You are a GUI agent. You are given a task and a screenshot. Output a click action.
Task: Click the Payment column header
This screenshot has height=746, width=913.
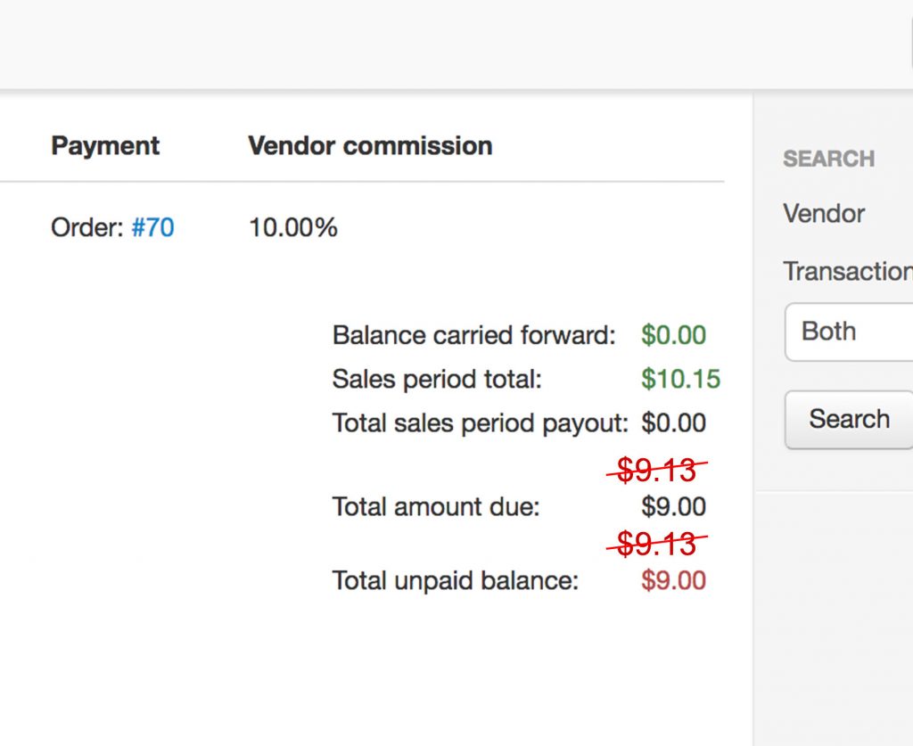click(x=105, y=146)
